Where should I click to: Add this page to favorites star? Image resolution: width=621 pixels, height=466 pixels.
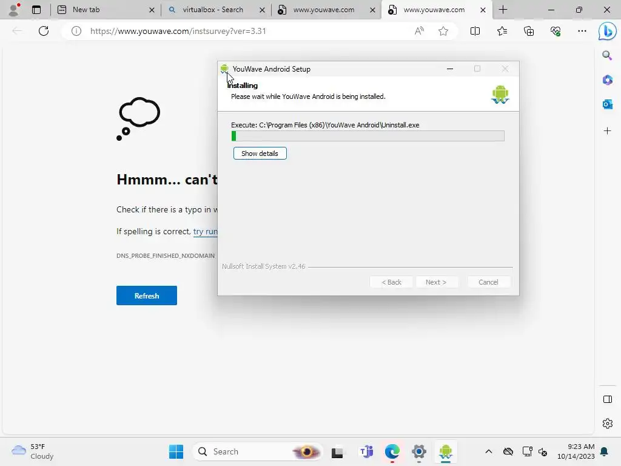tap(443, 31)
